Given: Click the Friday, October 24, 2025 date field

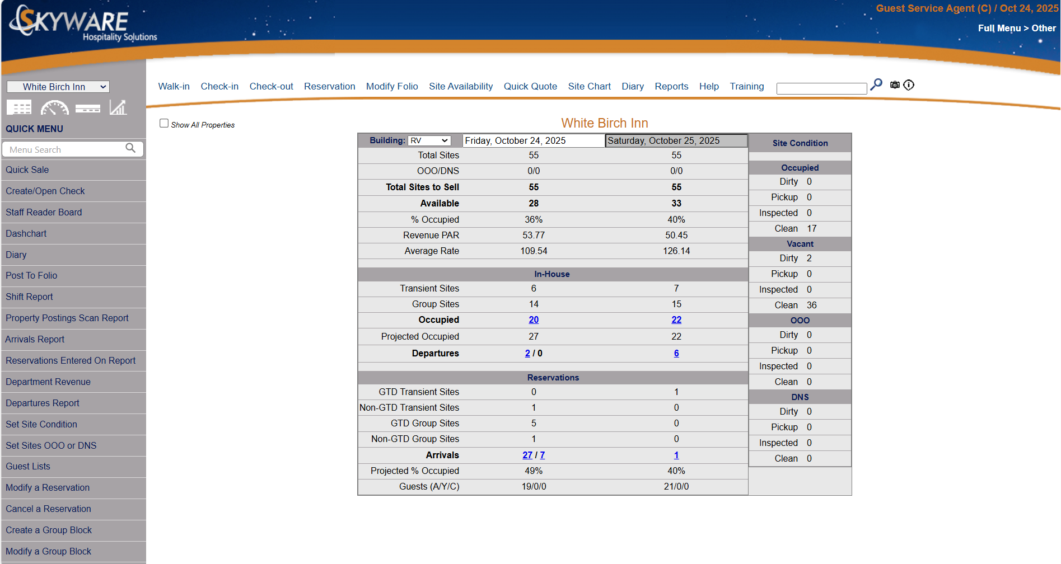Looking at the screenshot, I should coord(532,141).
